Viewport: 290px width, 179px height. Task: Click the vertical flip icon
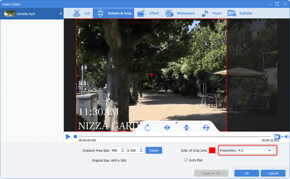(x=187, y=128)
